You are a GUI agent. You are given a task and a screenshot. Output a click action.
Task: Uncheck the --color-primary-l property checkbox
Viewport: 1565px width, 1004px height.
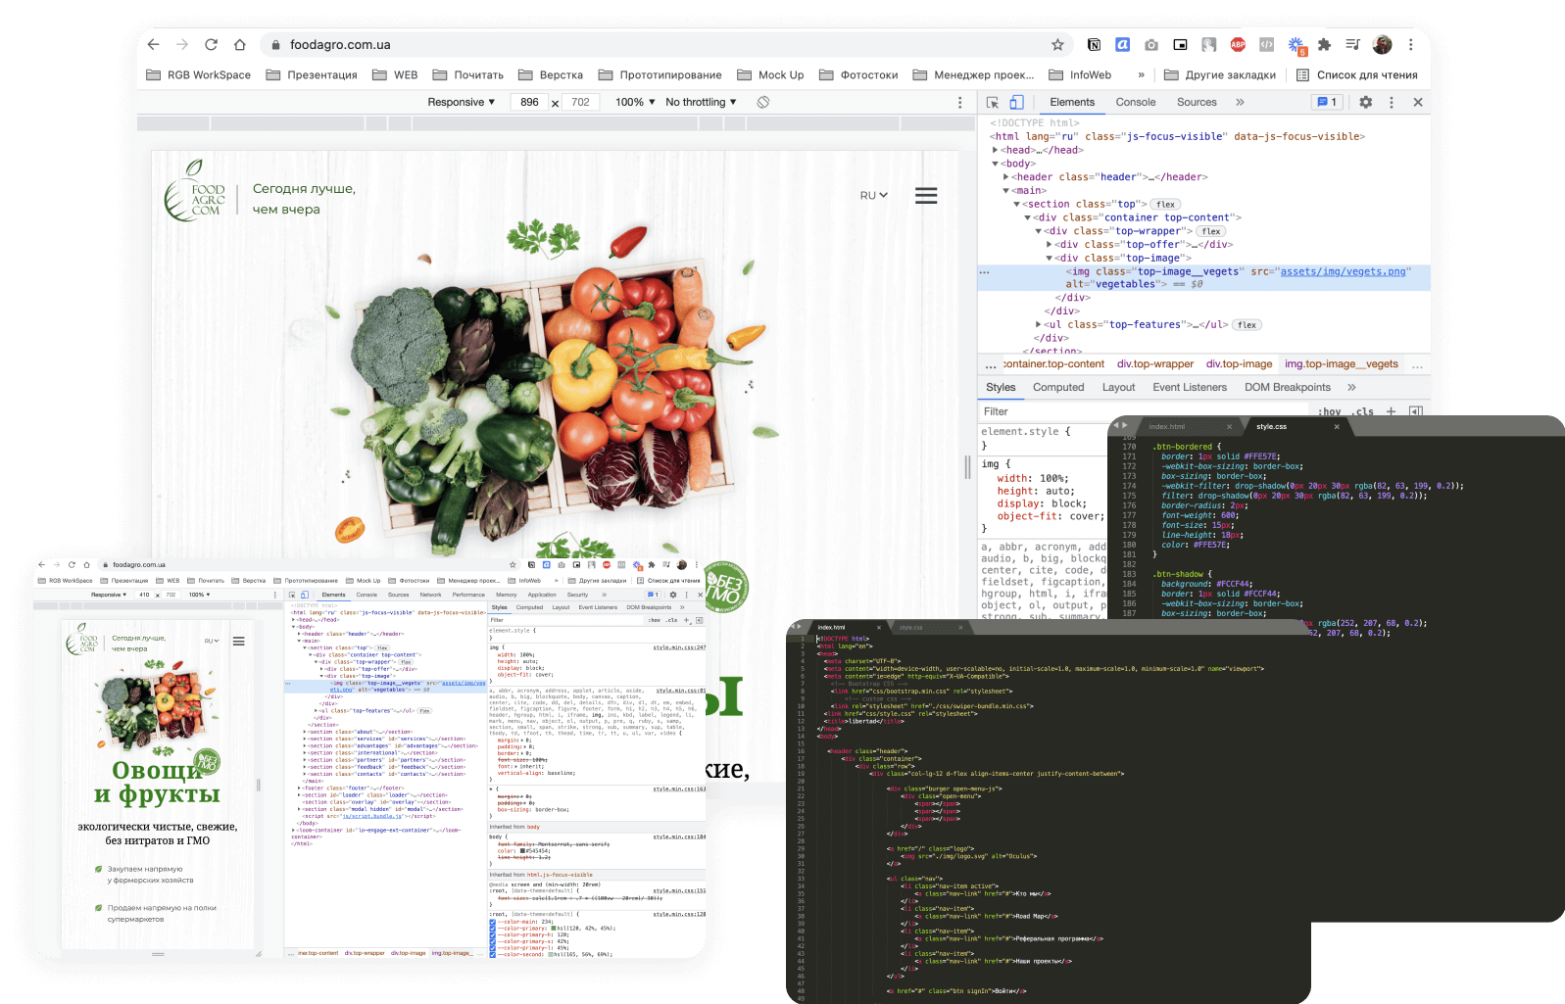pos(492,947)
